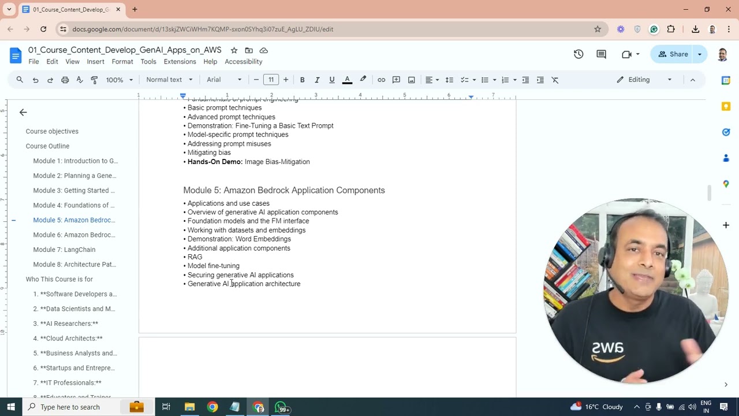Open version history clock icon
The height and width of the screenshot is (416, 739).
point(578,54)
